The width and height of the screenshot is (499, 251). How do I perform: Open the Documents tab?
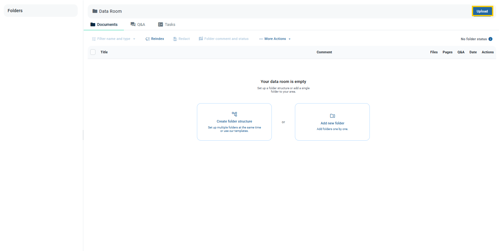[x=104, y=24]
